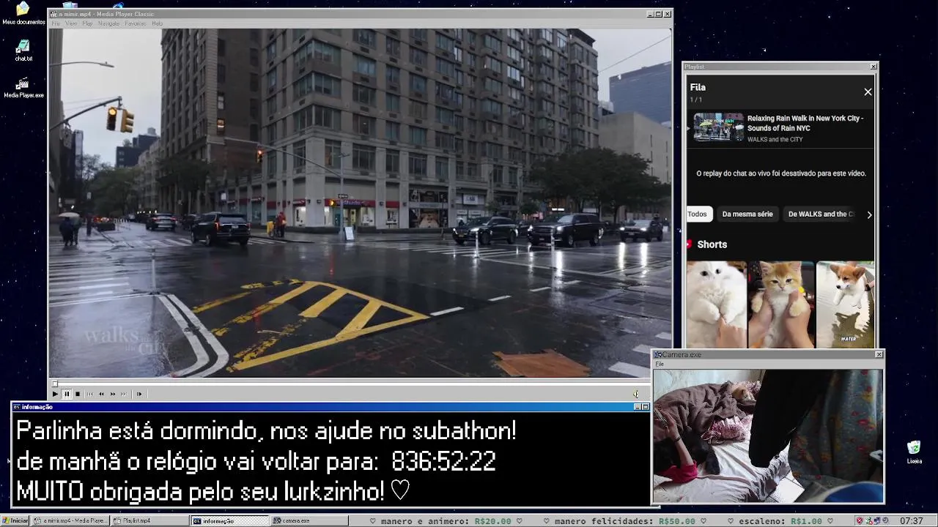Close the Fila queue panel with X

coord(868,92)
